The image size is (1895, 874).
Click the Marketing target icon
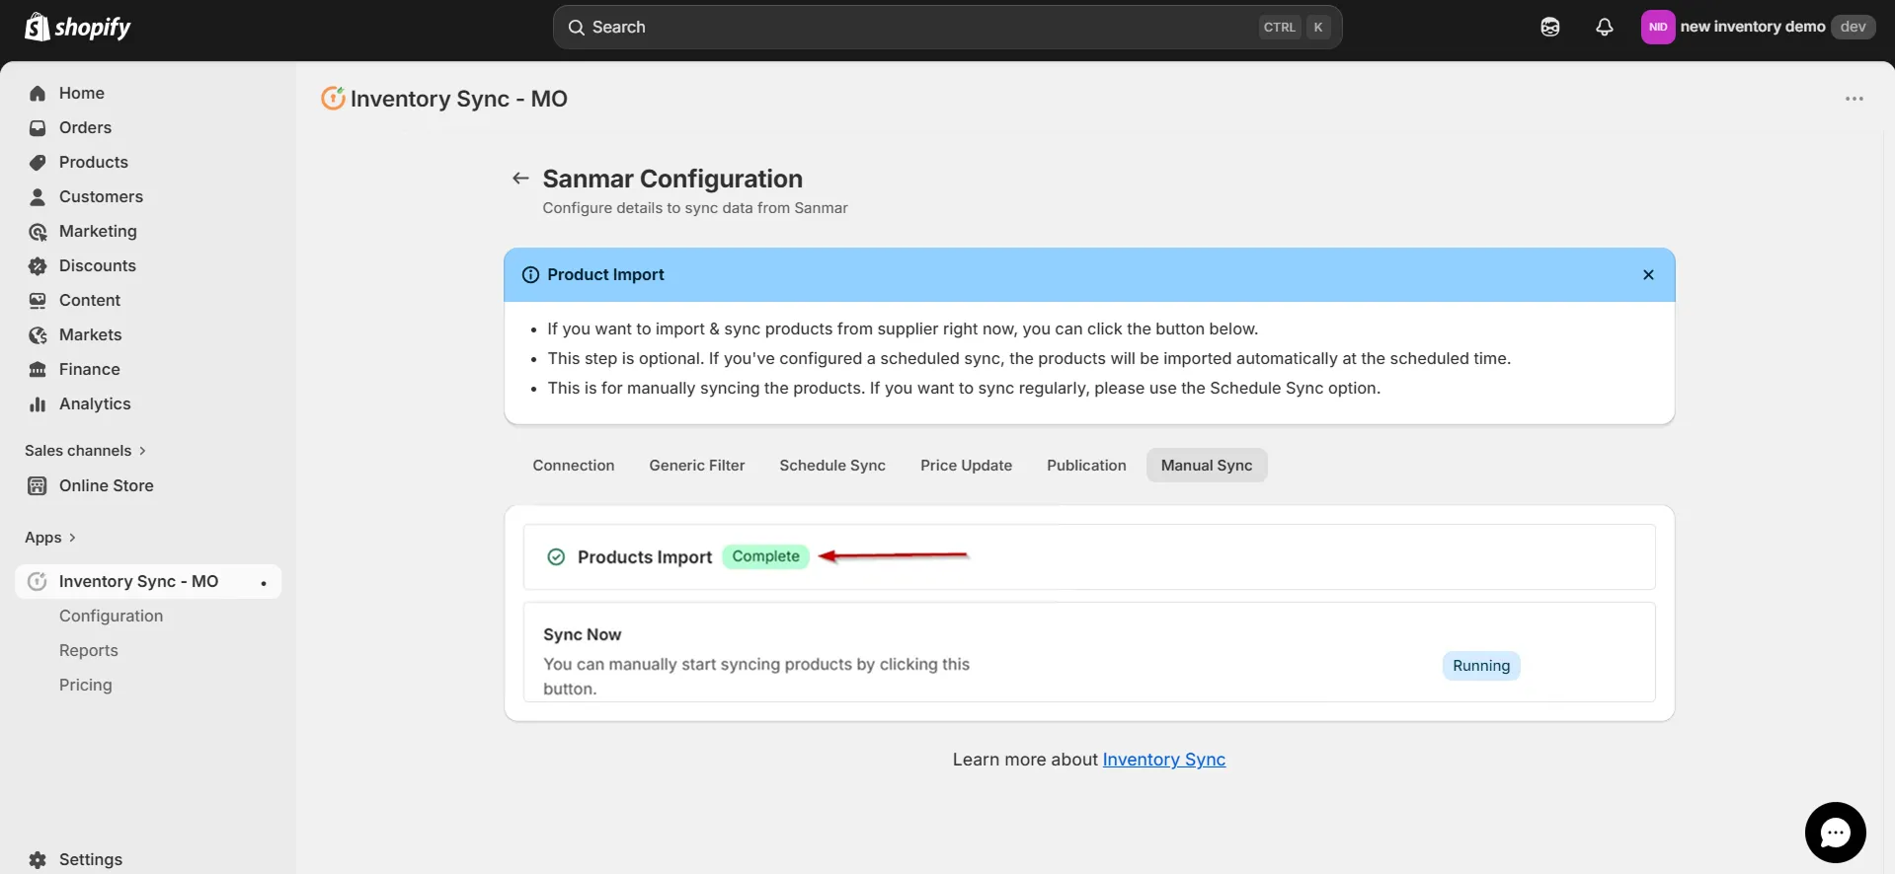[x=38, y=232]
